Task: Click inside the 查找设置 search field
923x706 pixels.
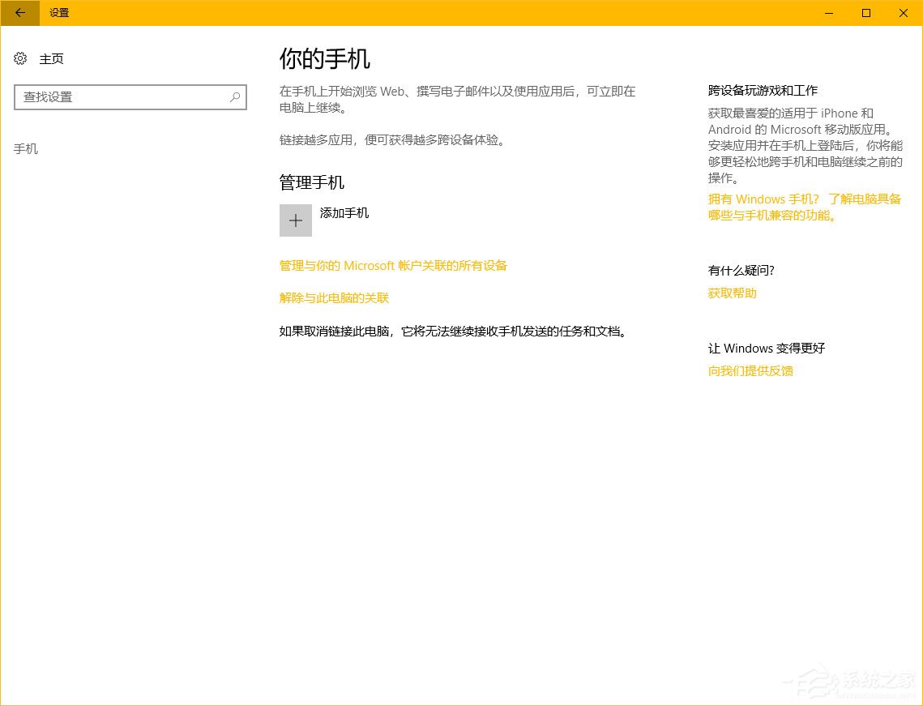Action: [x=122, y=97]
